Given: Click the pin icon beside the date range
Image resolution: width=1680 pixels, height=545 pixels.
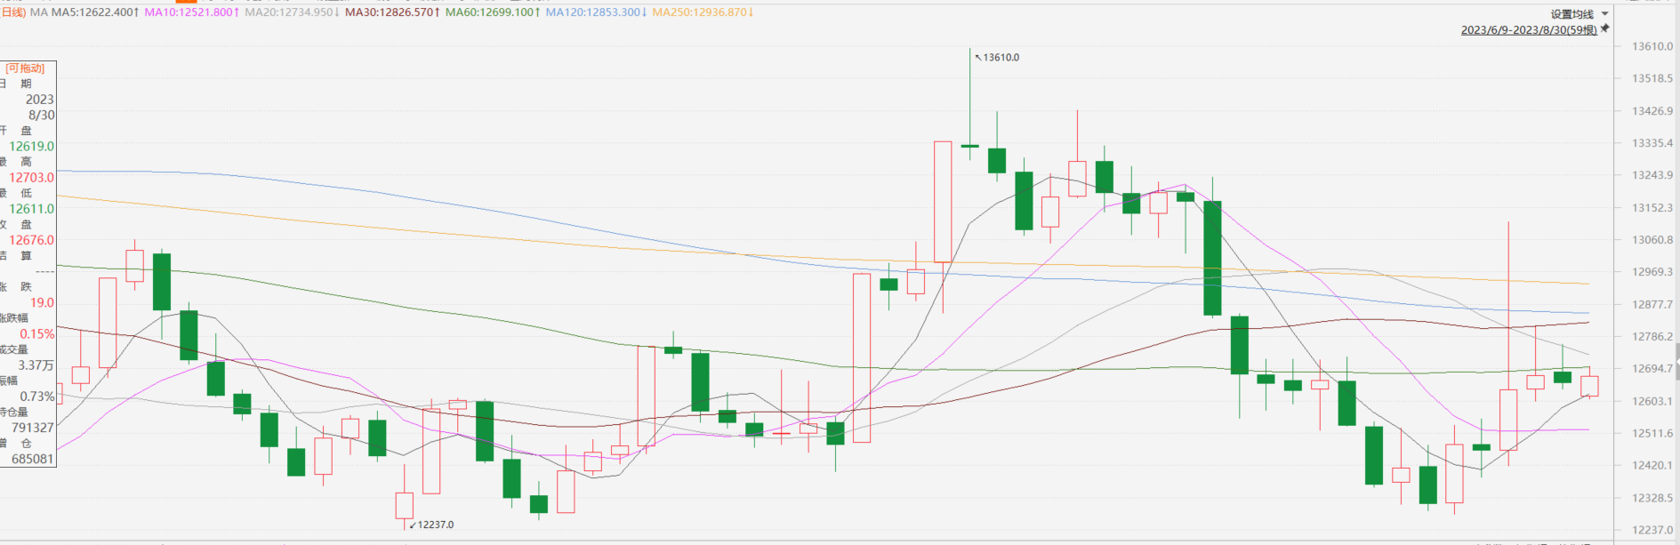Looking at the screenshot, I should click(x=1605, y=28).
